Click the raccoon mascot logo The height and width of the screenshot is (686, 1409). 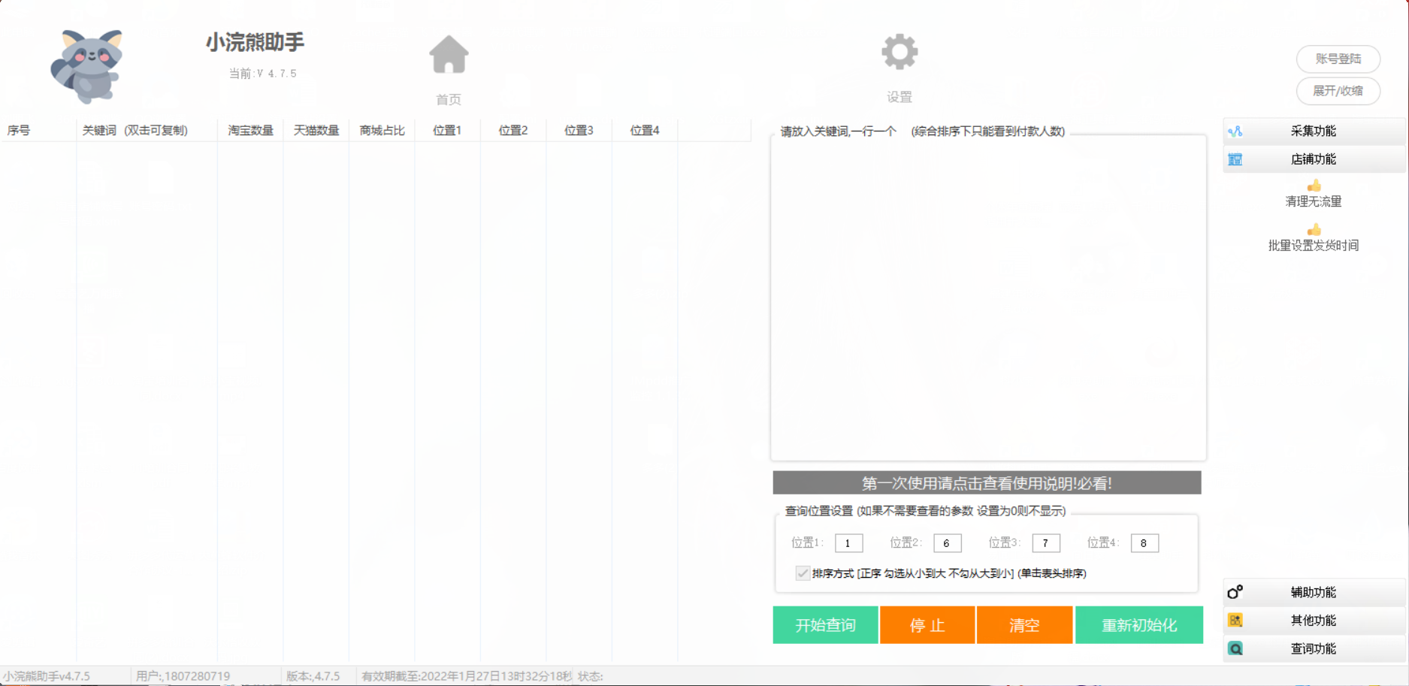point(87,66)
